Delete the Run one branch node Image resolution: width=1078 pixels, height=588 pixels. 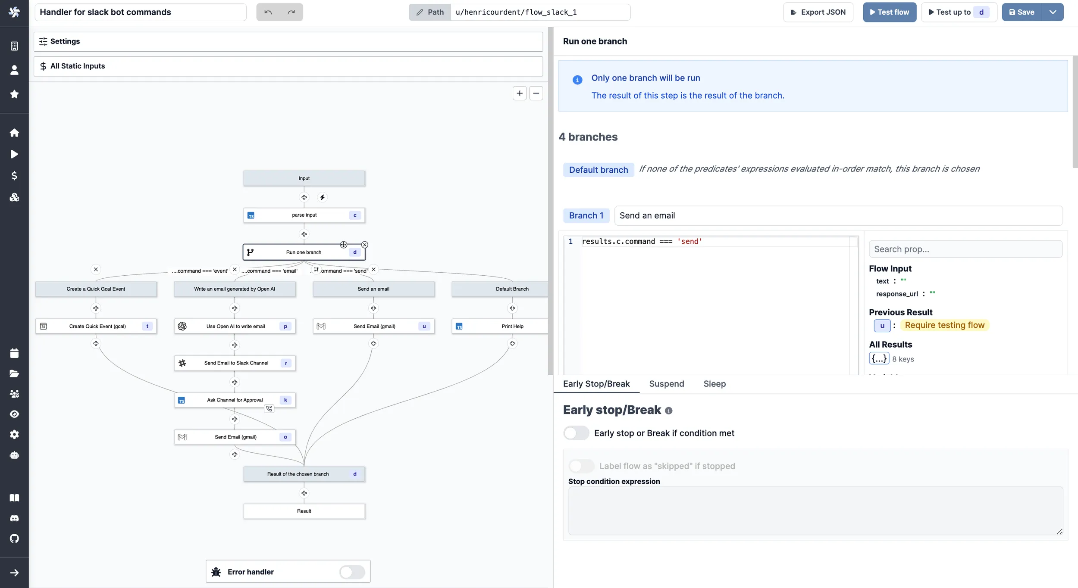click(x=365, y=245)
